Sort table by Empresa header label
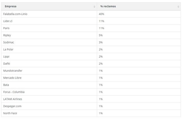The height and width of the screenshot is (119, 182). (x=10, y=6)
